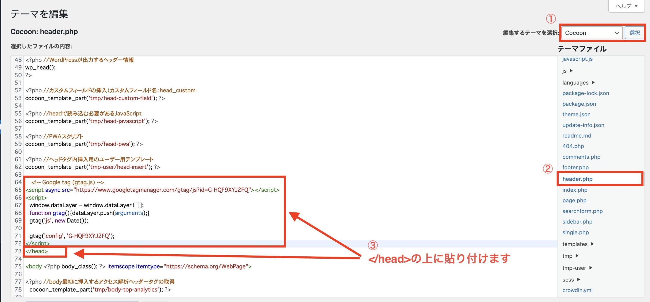This screenshot has width=650, height=302.
Task: Click the function gtag() code line
Action: (x=89, y=213)
